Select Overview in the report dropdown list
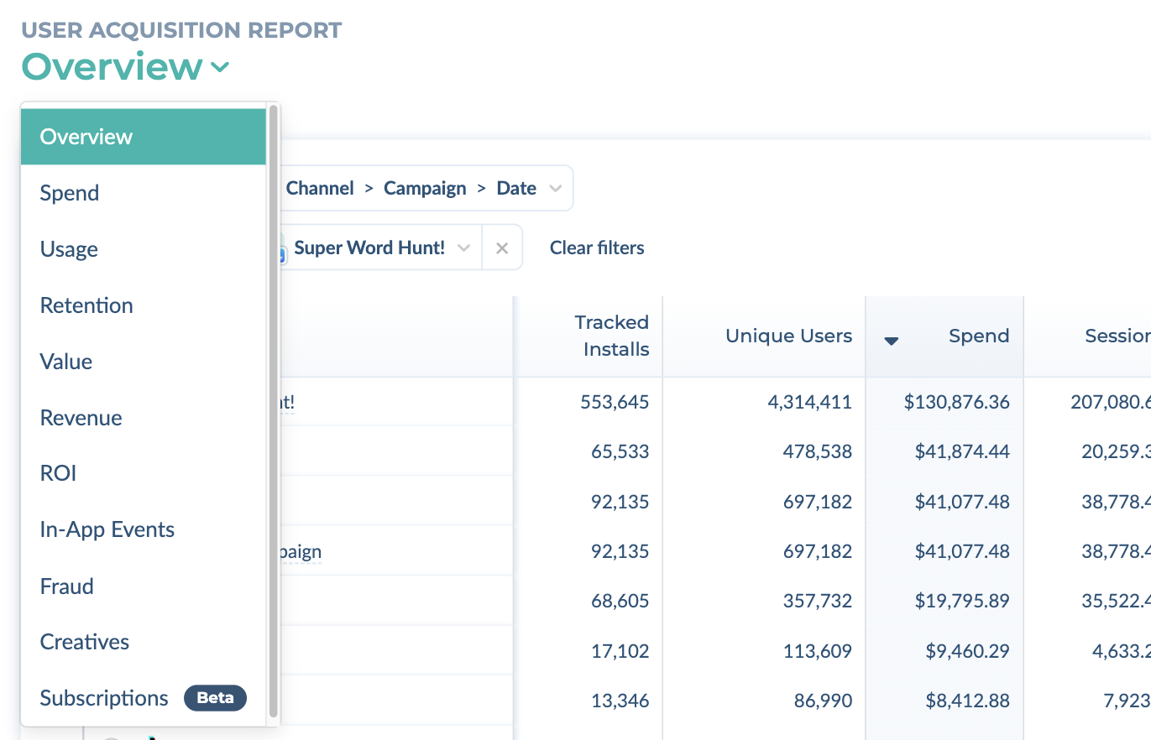Viewport: 1151px width, 740px height. tap(144, 137)
